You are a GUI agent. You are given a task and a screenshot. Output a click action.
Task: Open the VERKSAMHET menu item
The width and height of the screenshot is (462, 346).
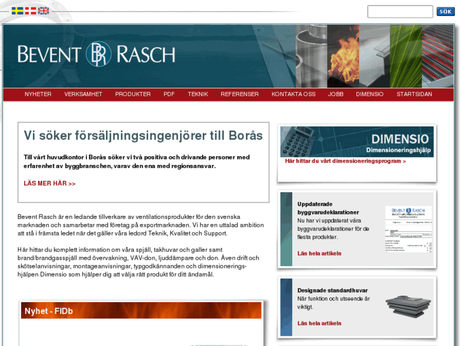click(83, 94)
